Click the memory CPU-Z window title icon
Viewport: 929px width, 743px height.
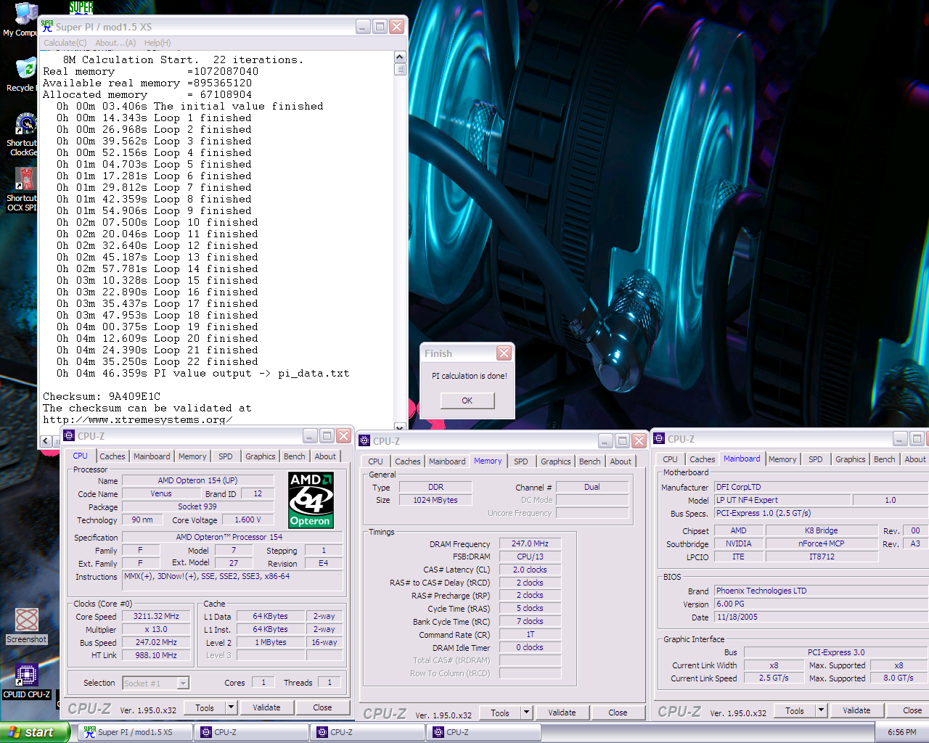tap(364, 440)
